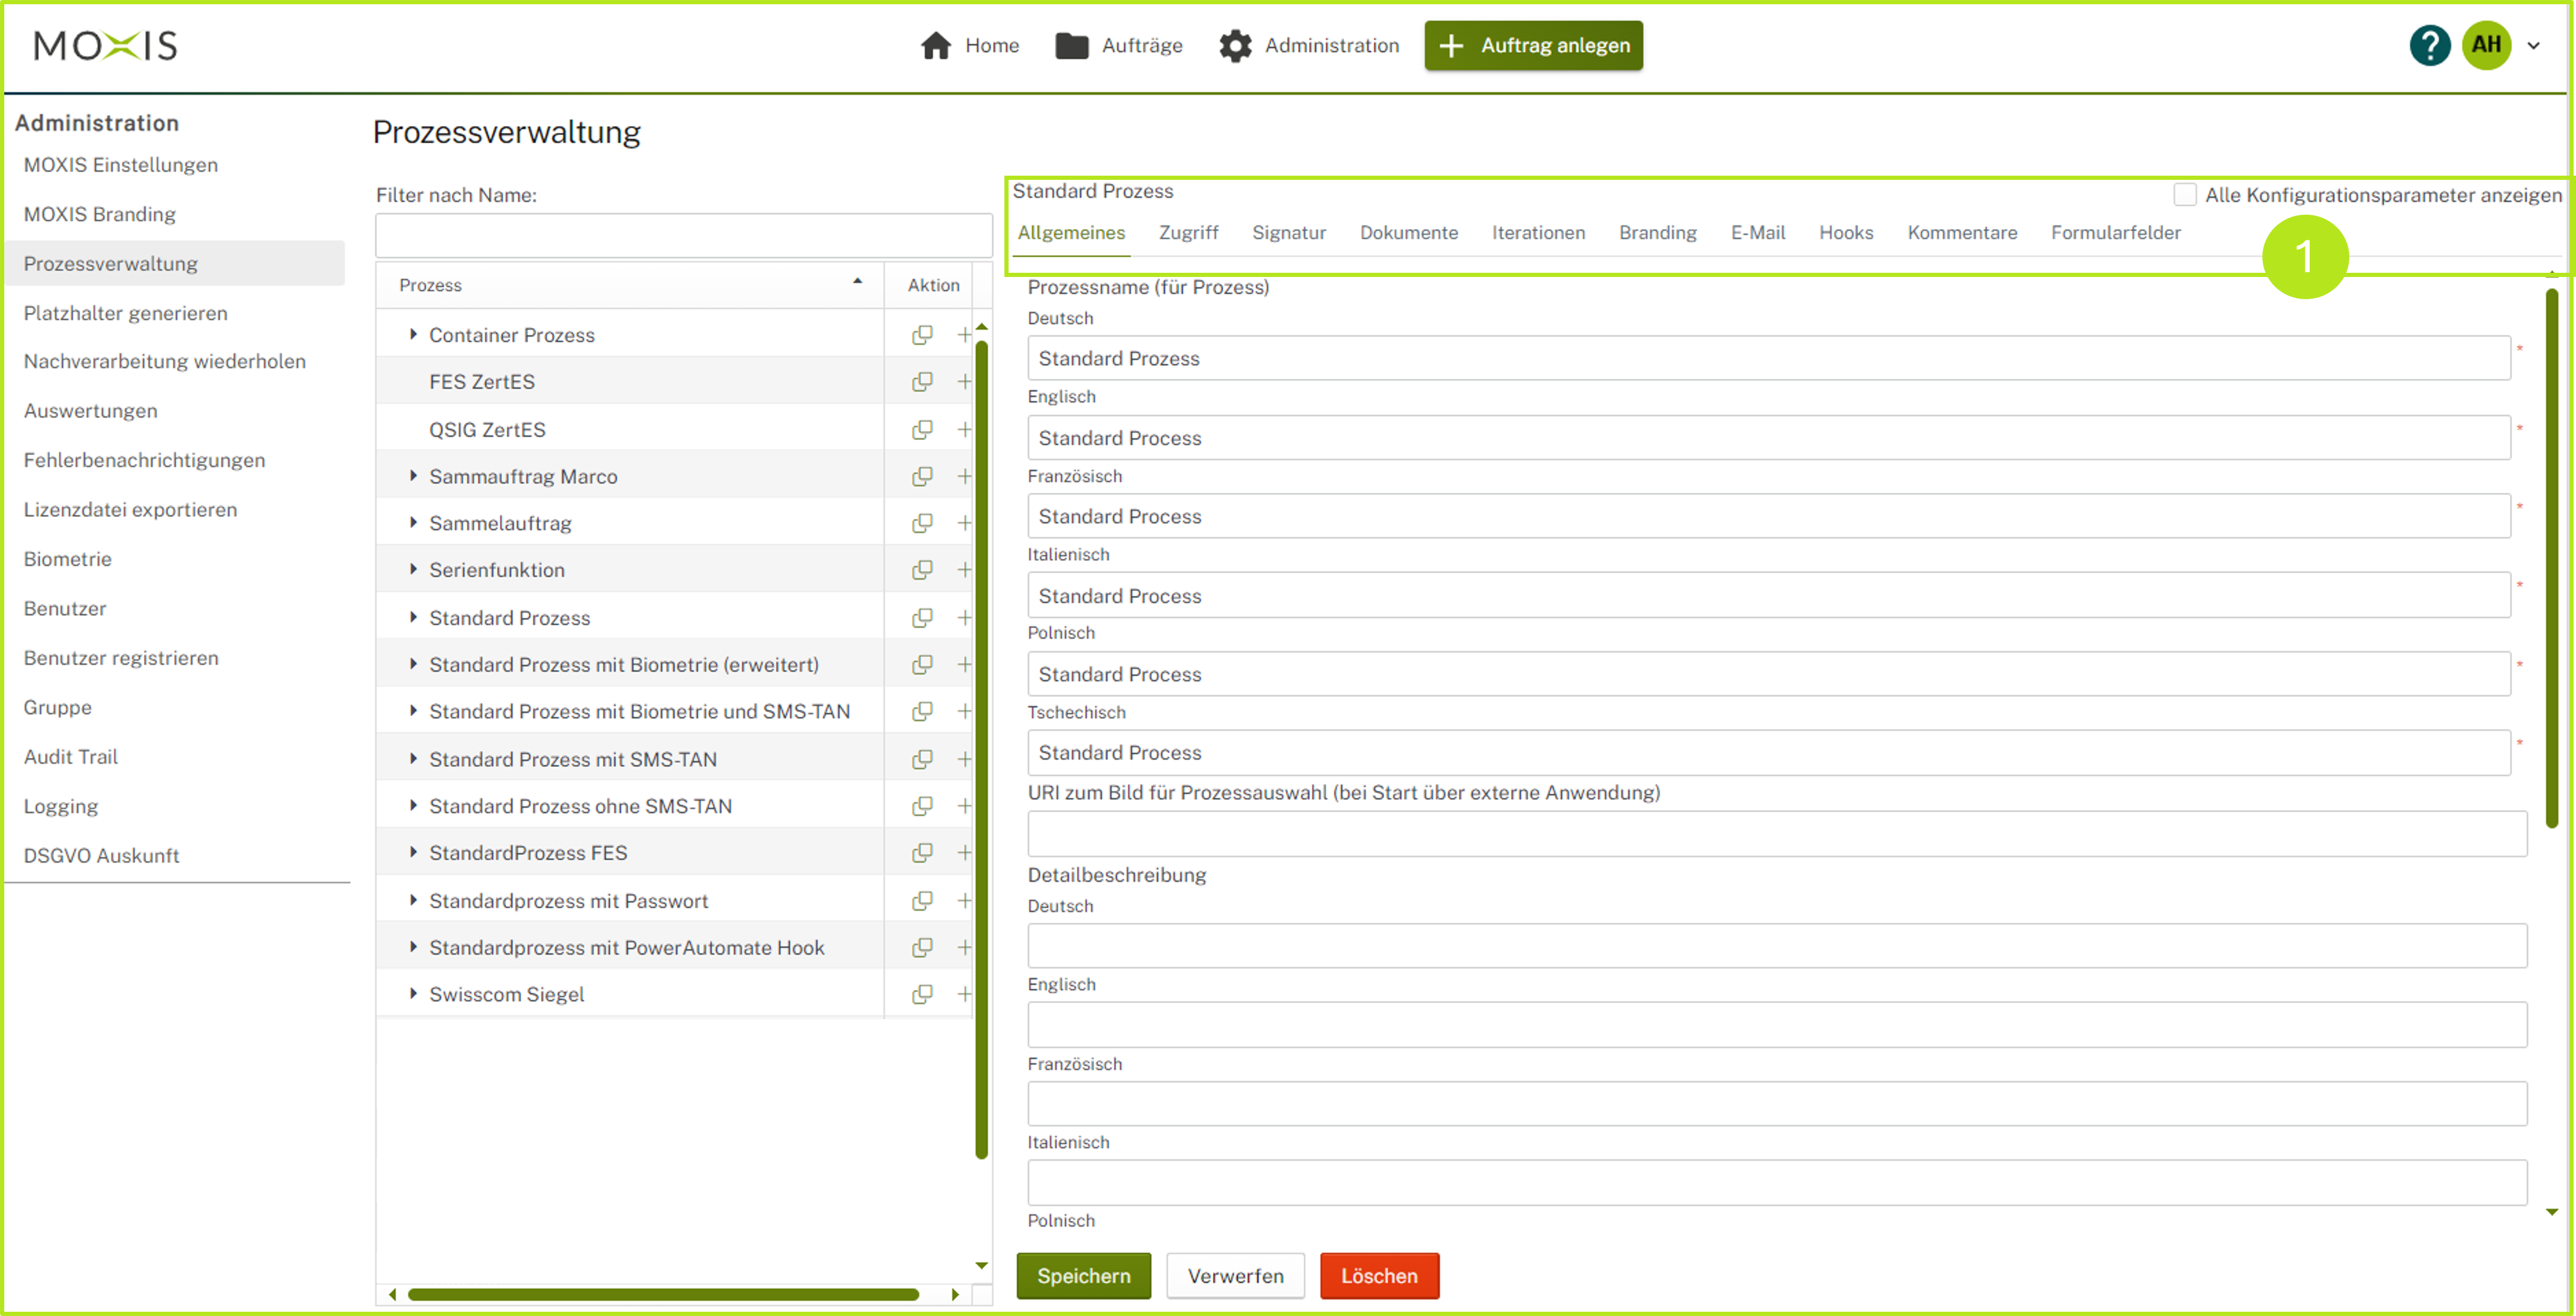Click copy icon for Standard Prozess mit SMS-TAN
Viewport: 2576px width, 1316px height.
(x=922, y=759)
